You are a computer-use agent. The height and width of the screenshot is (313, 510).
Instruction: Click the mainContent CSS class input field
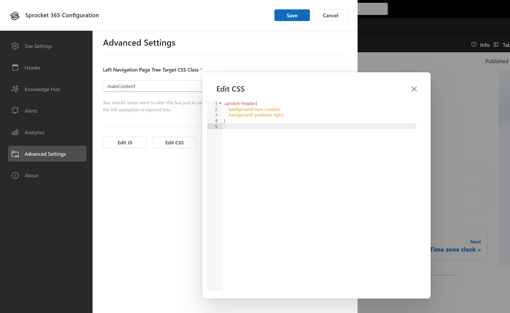pyautogui.click(x=153, y=86)
